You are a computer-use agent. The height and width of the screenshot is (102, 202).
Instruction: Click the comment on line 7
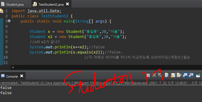pyautogui.click(x=45, y=42)
